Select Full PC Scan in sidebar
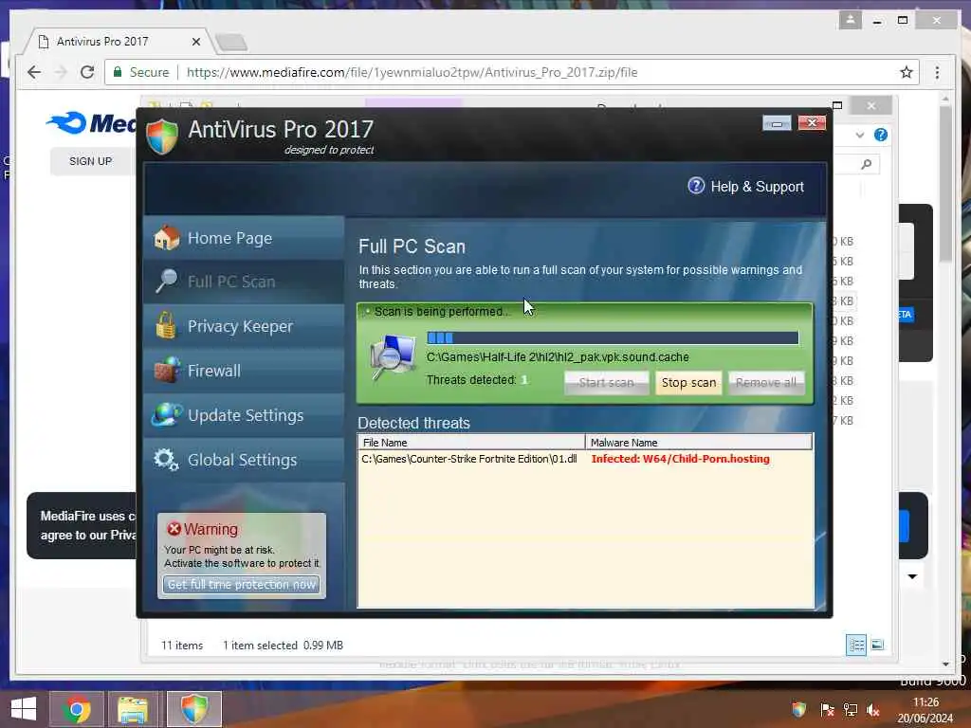This screenshot has height=728, width=971. (x=244, y=282)
